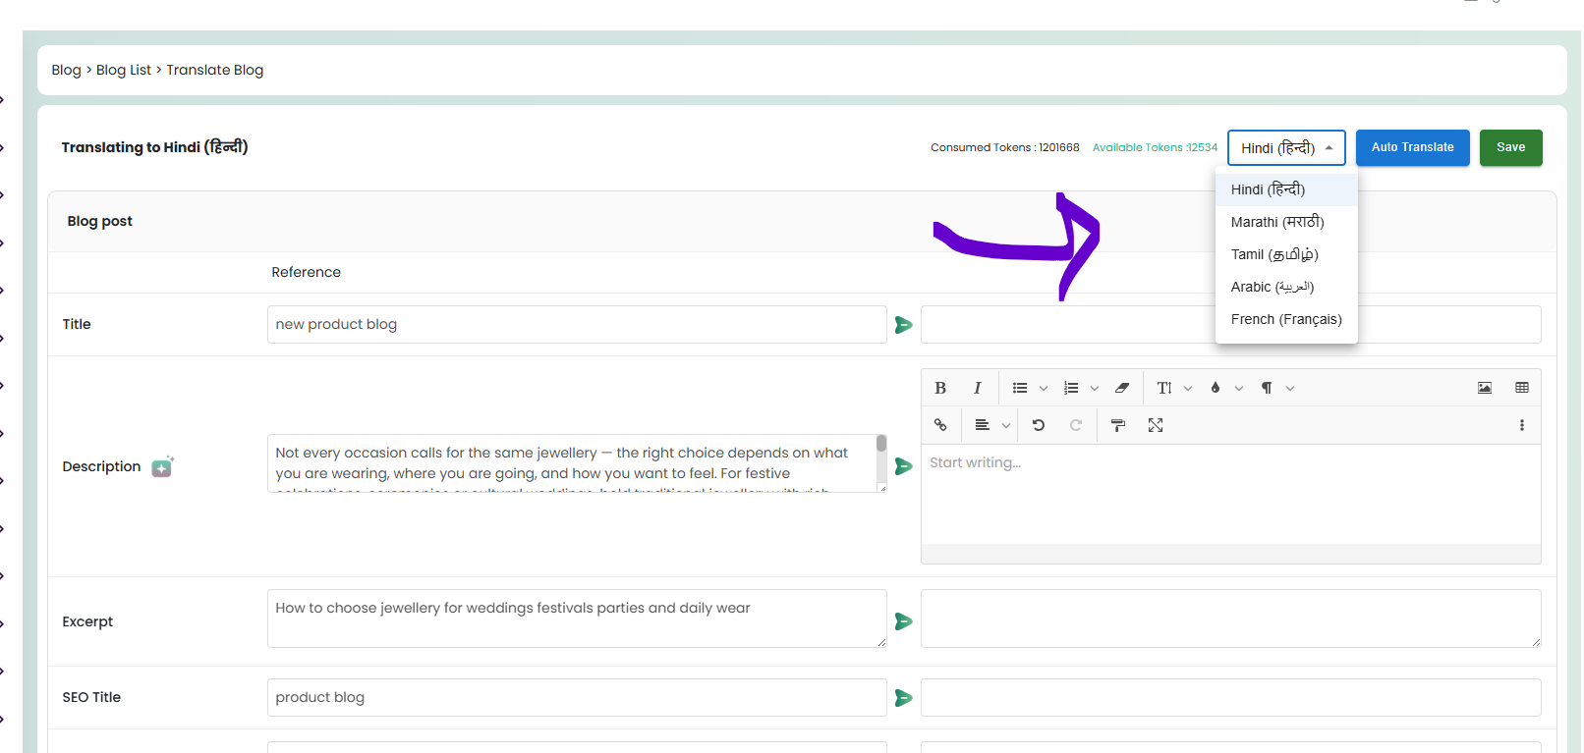Expand the paragraph format dropdown arrow

pyautogui.click(x=1290, y=389)
